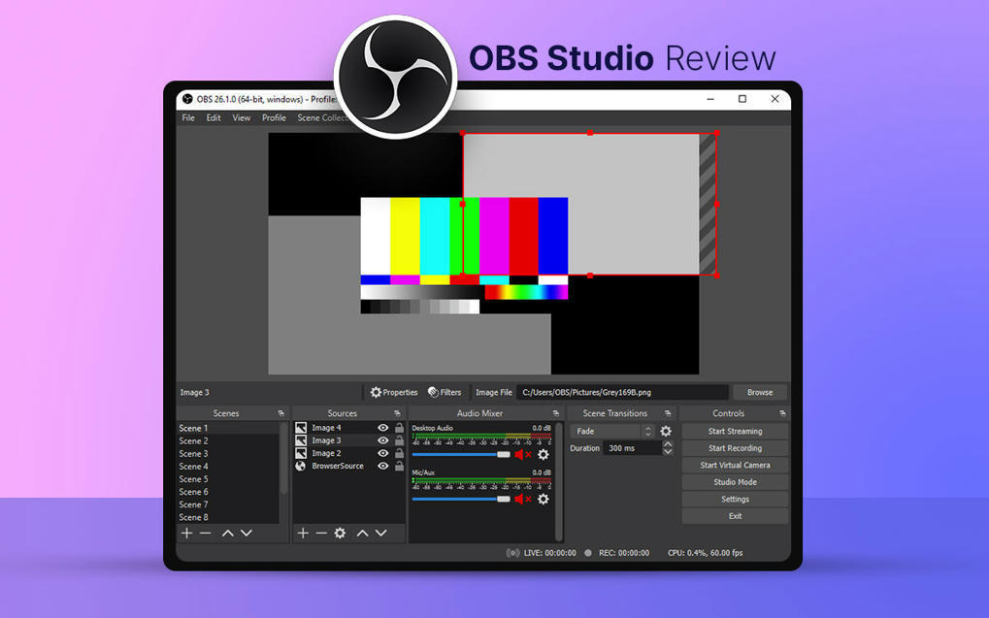The image size is (989, 618).
Task: Collapse the Sources panel via its corner icon
Action: tap(396, 412)
